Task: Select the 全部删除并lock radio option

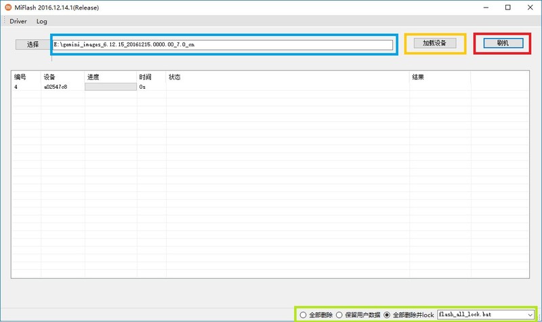Action: [387, 315]
